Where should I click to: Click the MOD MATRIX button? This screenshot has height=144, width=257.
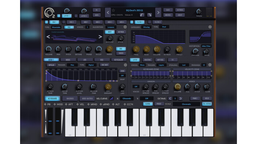tap(87, 99)
